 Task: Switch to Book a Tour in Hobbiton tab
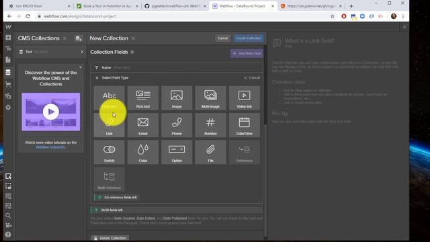[x=107, y=6]
